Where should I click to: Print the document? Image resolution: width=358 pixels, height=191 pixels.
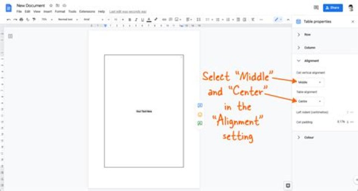click(21, 20)
